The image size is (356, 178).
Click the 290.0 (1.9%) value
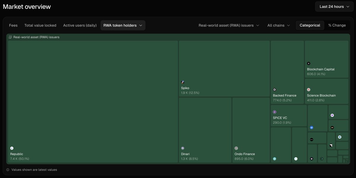pos(282,123)
